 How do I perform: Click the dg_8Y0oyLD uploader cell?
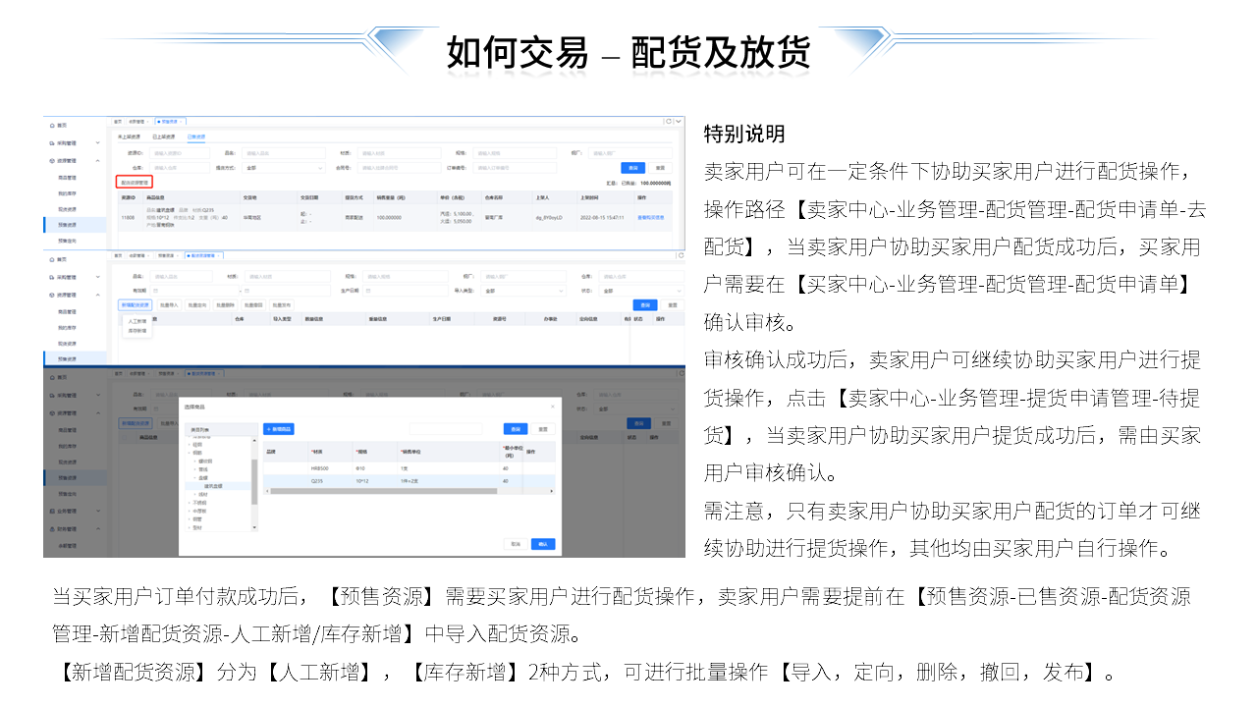click(548, 217)
